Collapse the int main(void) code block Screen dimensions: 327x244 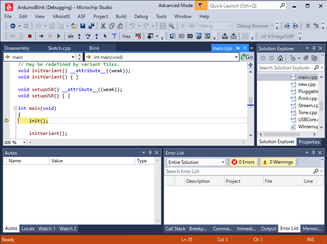[15, 108]
